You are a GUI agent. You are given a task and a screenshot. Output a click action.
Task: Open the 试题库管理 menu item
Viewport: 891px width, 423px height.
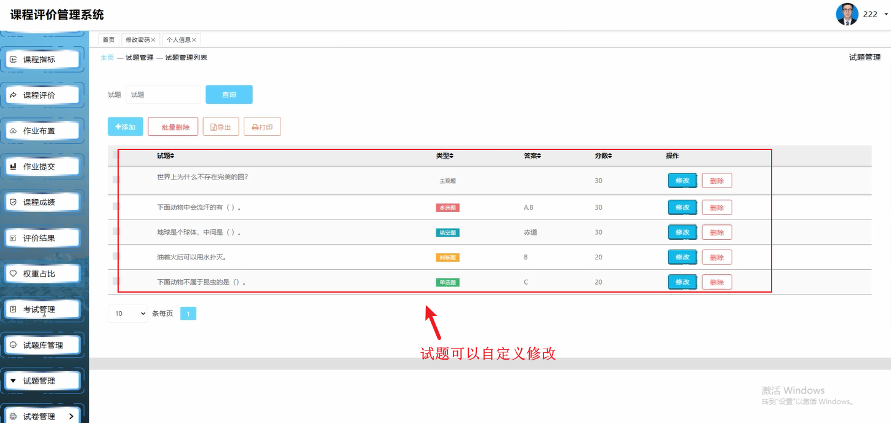42,345
